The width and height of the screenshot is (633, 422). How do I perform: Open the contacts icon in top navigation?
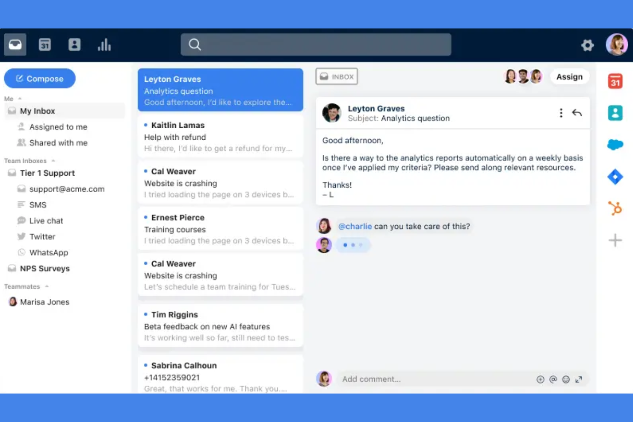pyautogui.click(x=74, y=44)
